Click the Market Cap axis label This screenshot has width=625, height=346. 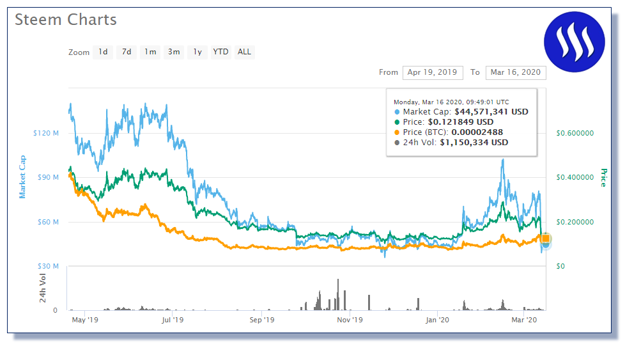(x=22, y=177)
